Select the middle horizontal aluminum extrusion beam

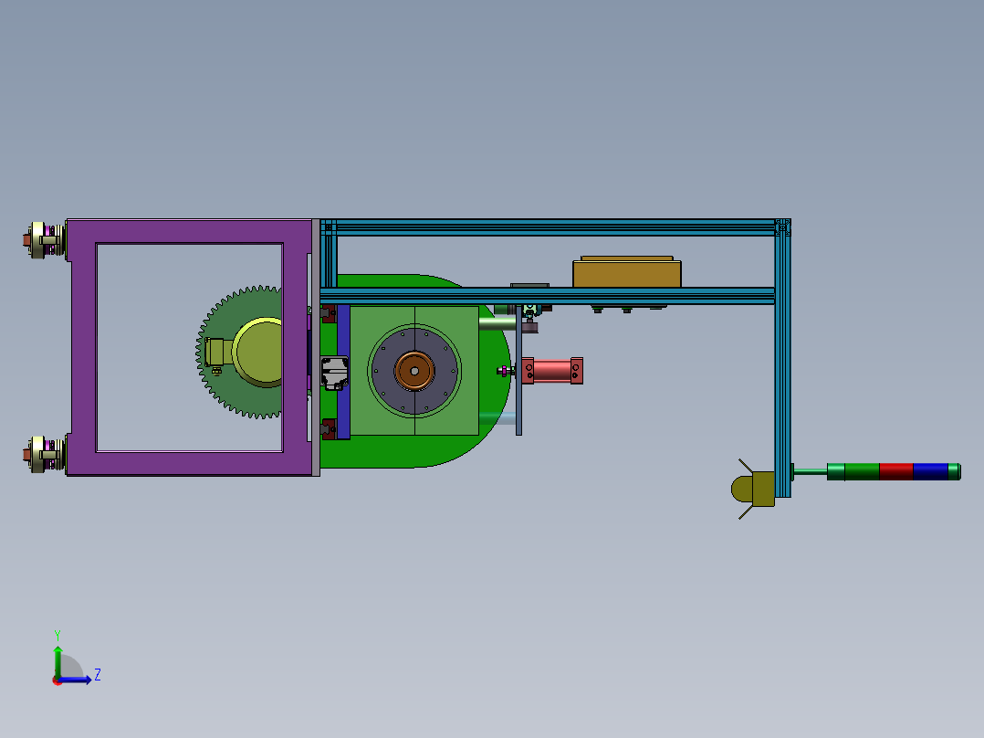pos(548,296)
